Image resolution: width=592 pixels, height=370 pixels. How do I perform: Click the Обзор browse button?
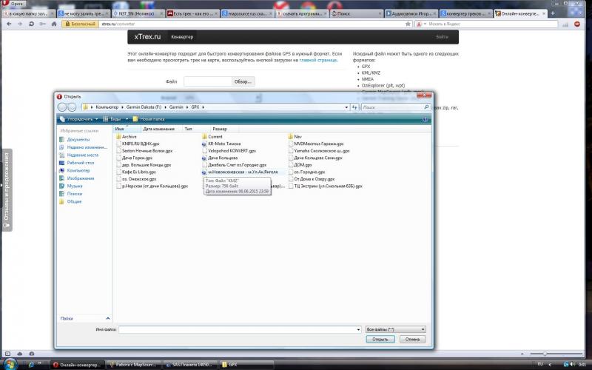click(x=243, y=81)
